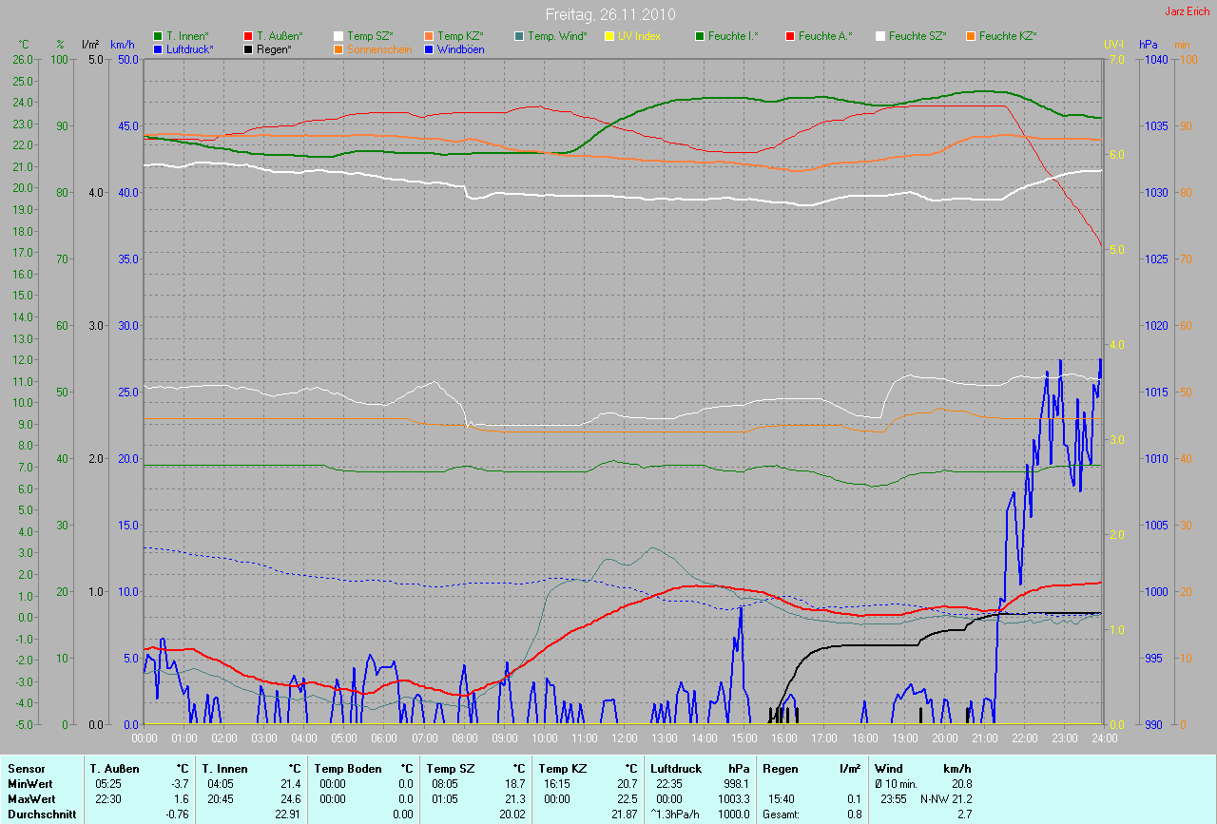The height and width of the screenshot is (824, 1217).
Task: Click the '998.1' minimum pressure value
Action: 736,783
